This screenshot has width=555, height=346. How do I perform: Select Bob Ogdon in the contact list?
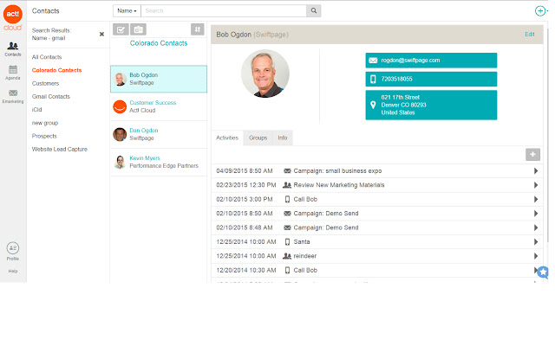click(x=159, y=79)
